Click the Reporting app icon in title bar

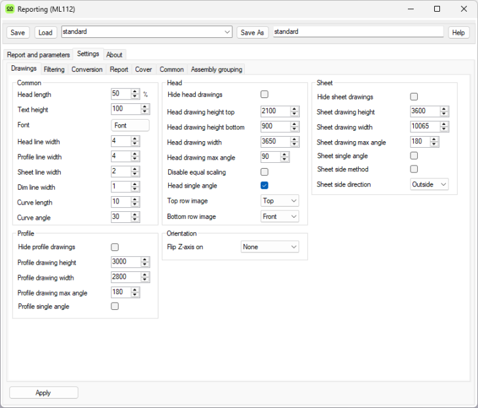[10, 9]
